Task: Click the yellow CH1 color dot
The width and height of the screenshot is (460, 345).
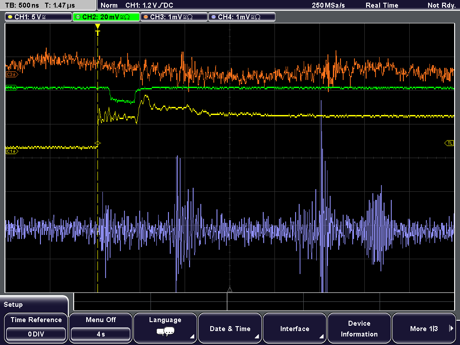Action: pos(10,17)
